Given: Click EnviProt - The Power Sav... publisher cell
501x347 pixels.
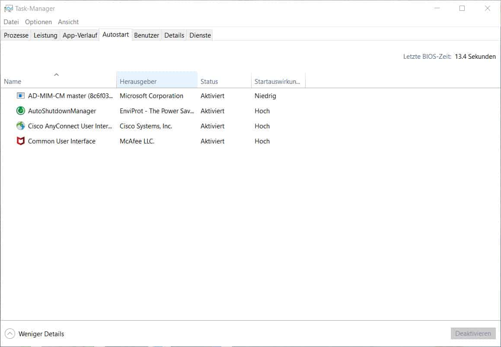Looking at the screenshot, I should coord(157,111).
